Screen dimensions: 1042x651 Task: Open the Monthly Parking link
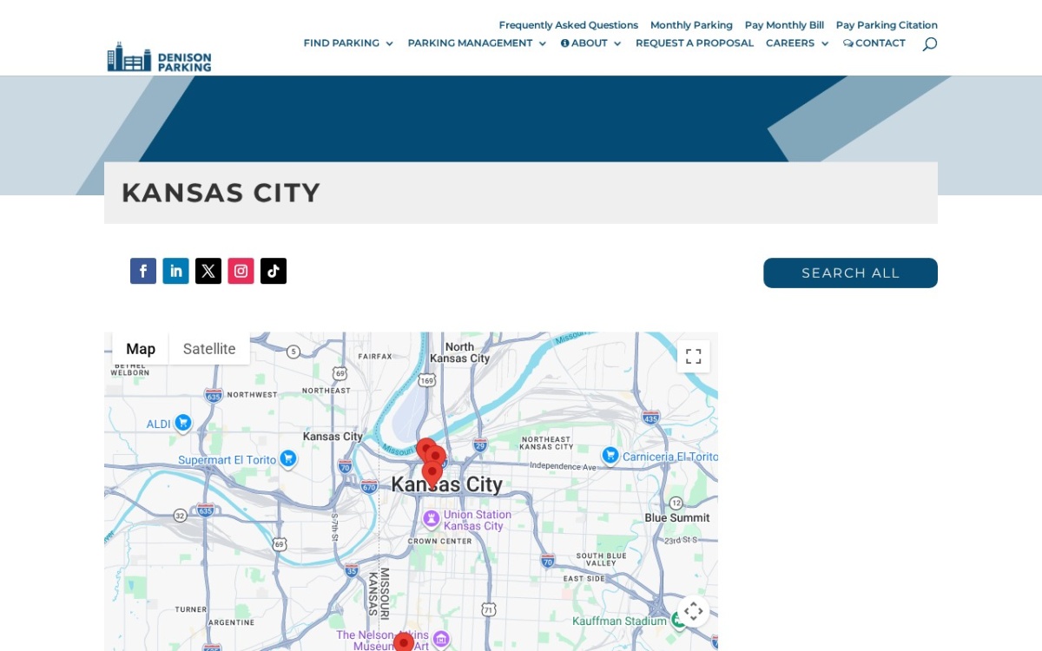coord(691,25)
